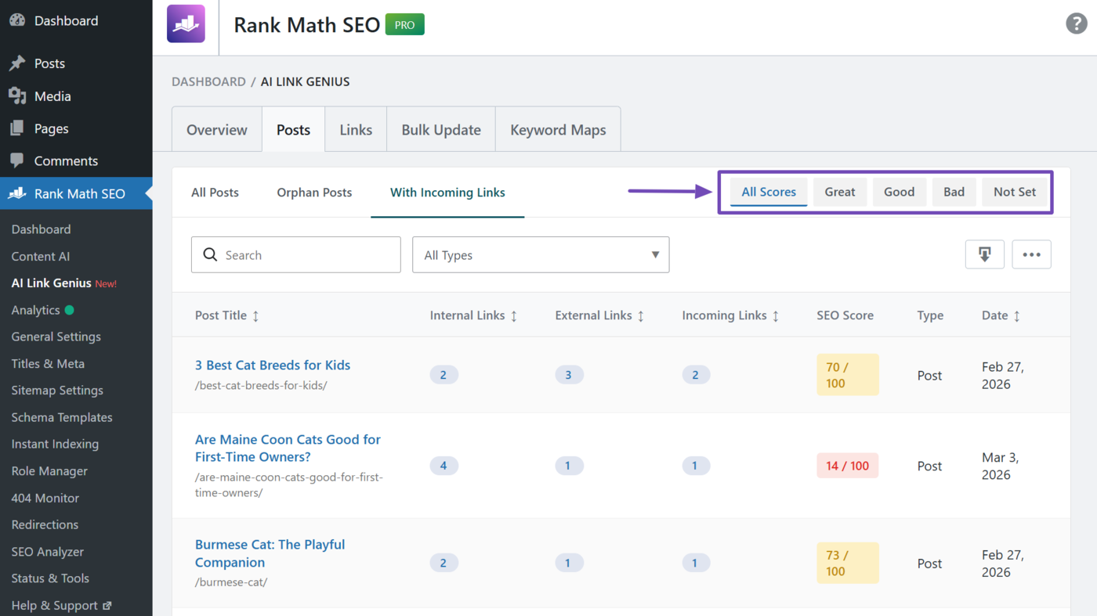The image size is (1097, 616).
Task: Open 'Burmese Cat: The Playful Companion' link
Action: point(270,553)
